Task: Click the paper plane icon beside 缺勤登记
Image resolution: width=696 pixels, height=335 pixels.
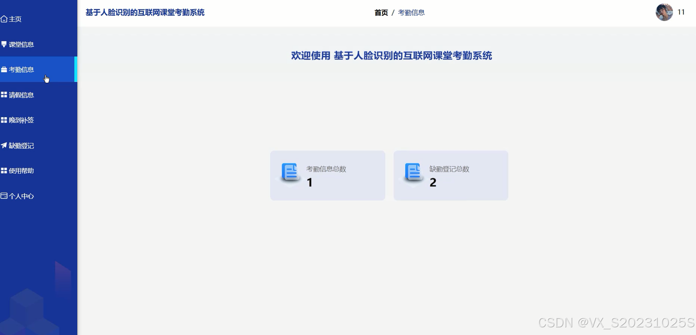Action: pyautogui.click(x=4, y=145)
